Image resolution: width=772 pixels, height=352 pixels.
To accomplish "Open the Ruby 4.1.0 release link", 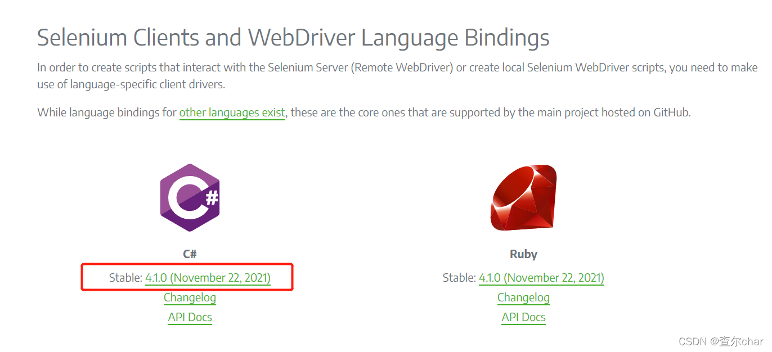I will [x=541, y=277].
